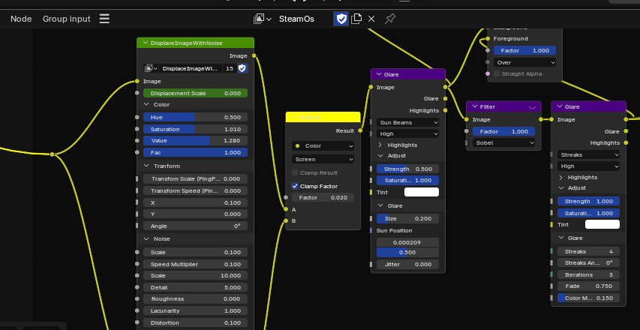This screenshot has width=640, height=330.
Task: Click the Fac slider
Action: point(196,152)
